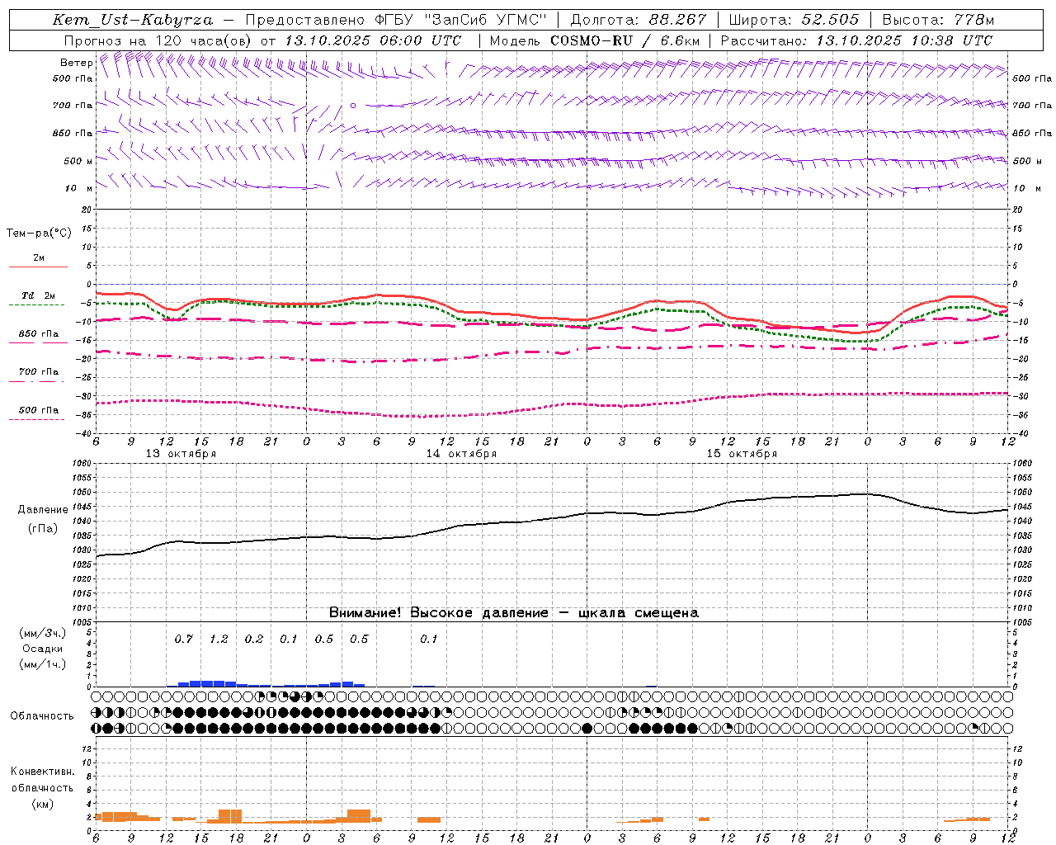1056x845 pixels.
Task: Select the 'Конвективн.' convective cloud label
Action: 42,772
